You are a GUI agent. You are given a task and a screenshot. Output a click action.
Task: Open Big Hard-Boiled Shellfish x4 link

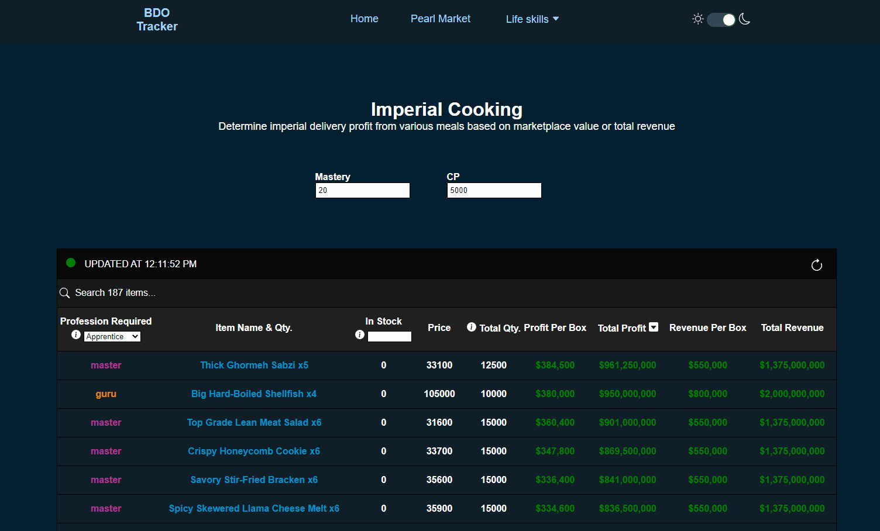click(x=254, y=394)
